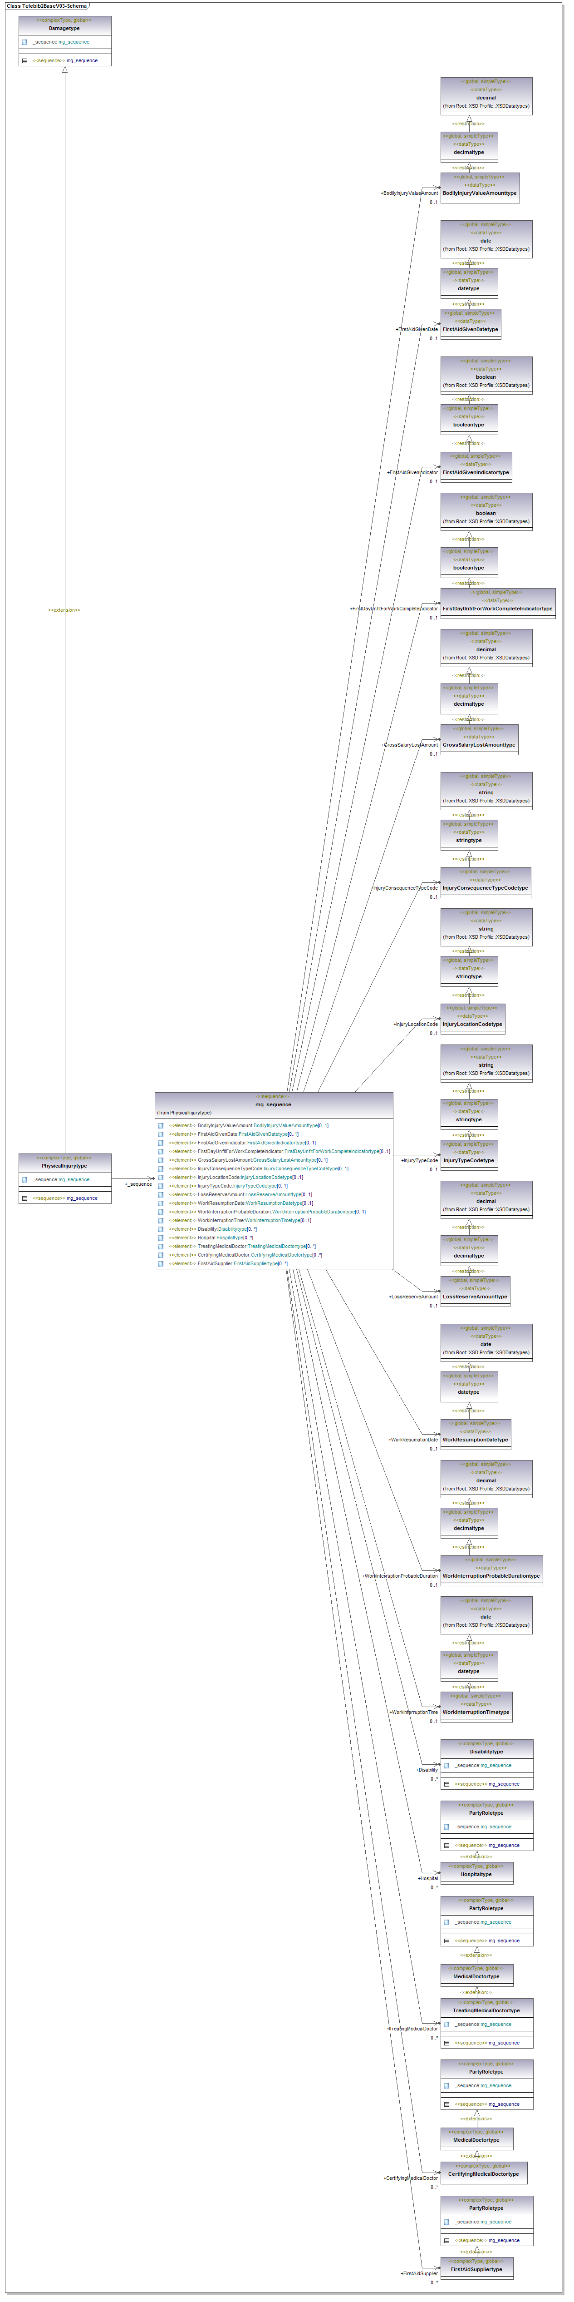Click the icon beside InjuryTypeCode element row

161,1186
